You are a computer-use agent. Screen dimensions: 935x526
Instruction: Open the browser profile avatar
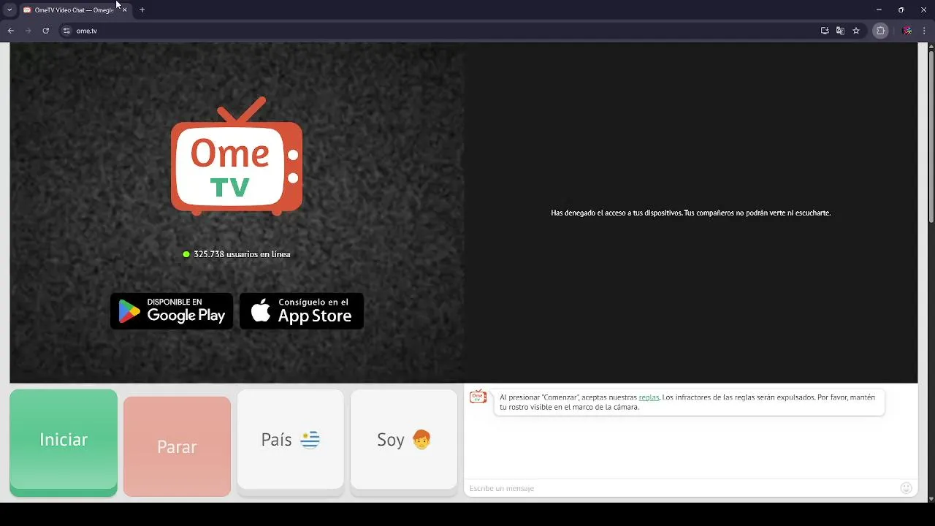907,31
